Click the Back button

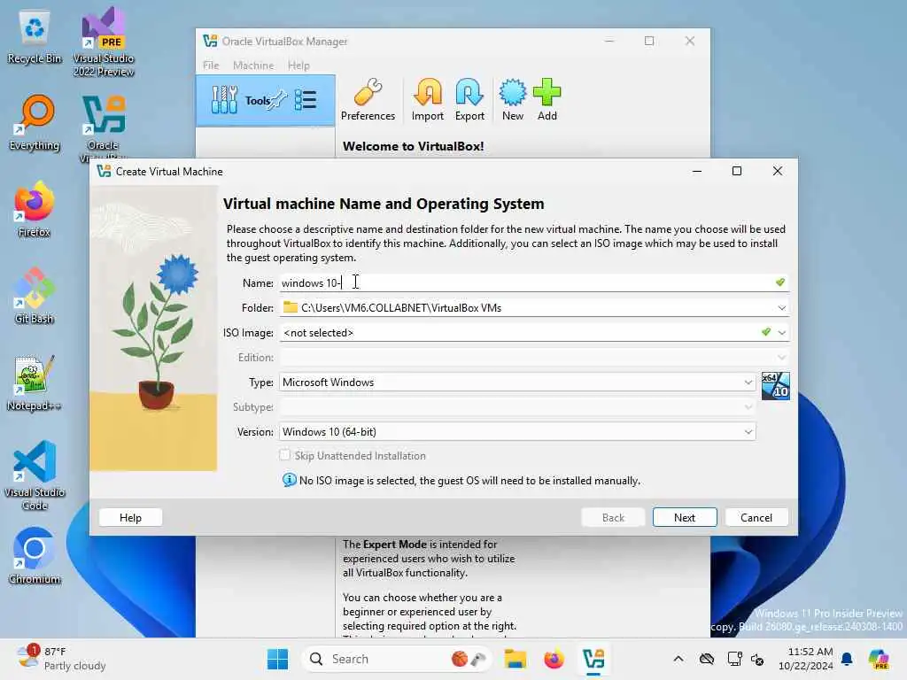coord(613,517)
